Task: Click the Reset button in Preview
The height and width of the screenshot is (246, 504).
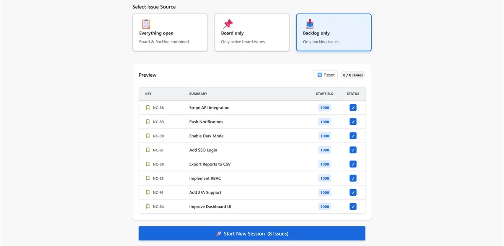Action: [x=326, y=75]
